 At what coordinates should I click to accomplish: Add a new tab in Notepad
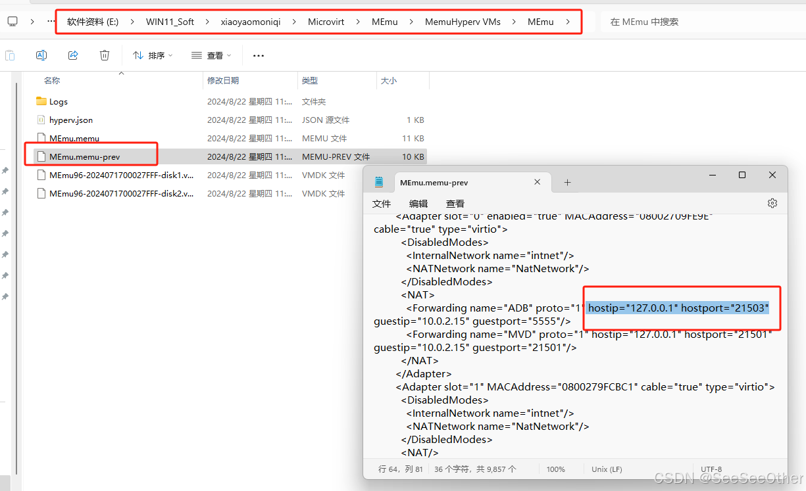(567, 182)
